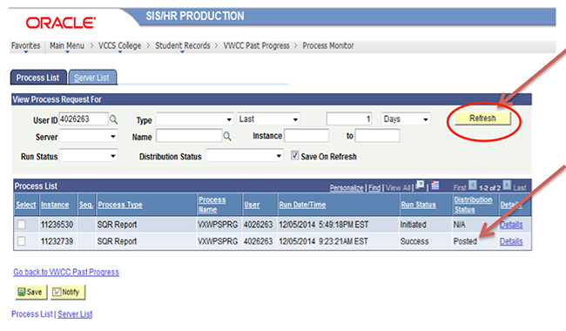Select the checkbox for instance 11236530
Screen dimensions: 566x331
[x=21, y=225]
